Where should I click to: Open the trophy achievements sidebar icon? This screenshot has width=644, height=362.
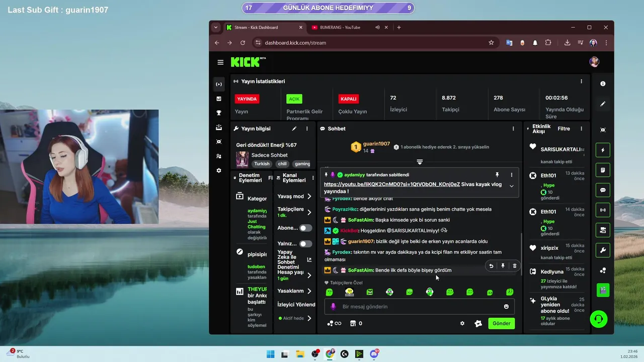click(x=219, y=113)
